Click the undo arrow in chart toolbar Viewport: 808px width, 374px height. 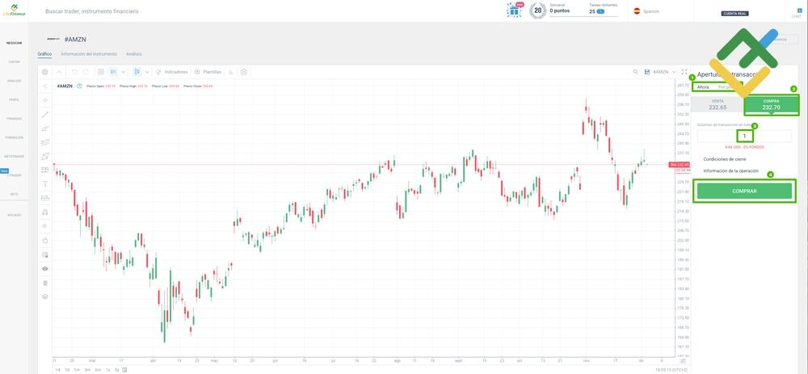[74, 72]
